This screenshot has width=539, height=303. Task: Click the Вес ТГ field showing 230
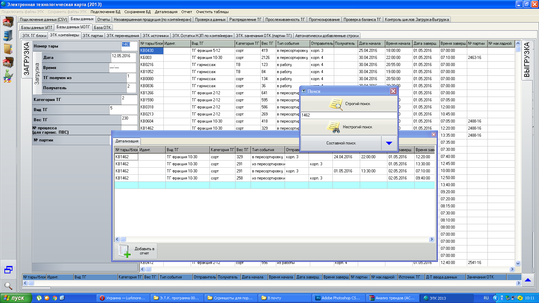[129, 120]
